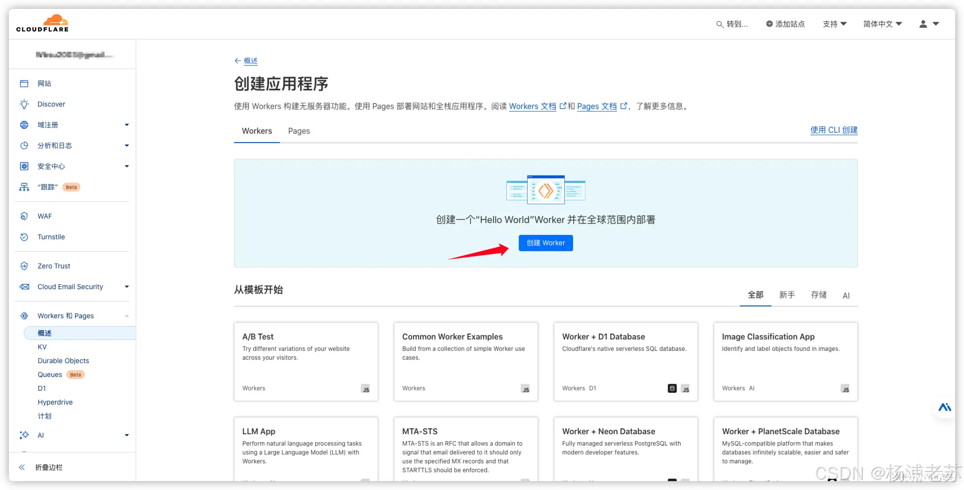
Task: Go back via the 概述 breadcrumb link
Action: [251, 61]
